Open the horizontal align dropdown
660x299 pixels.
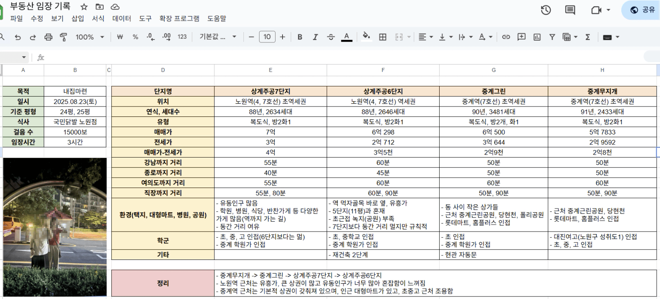(x=426, y=37)
